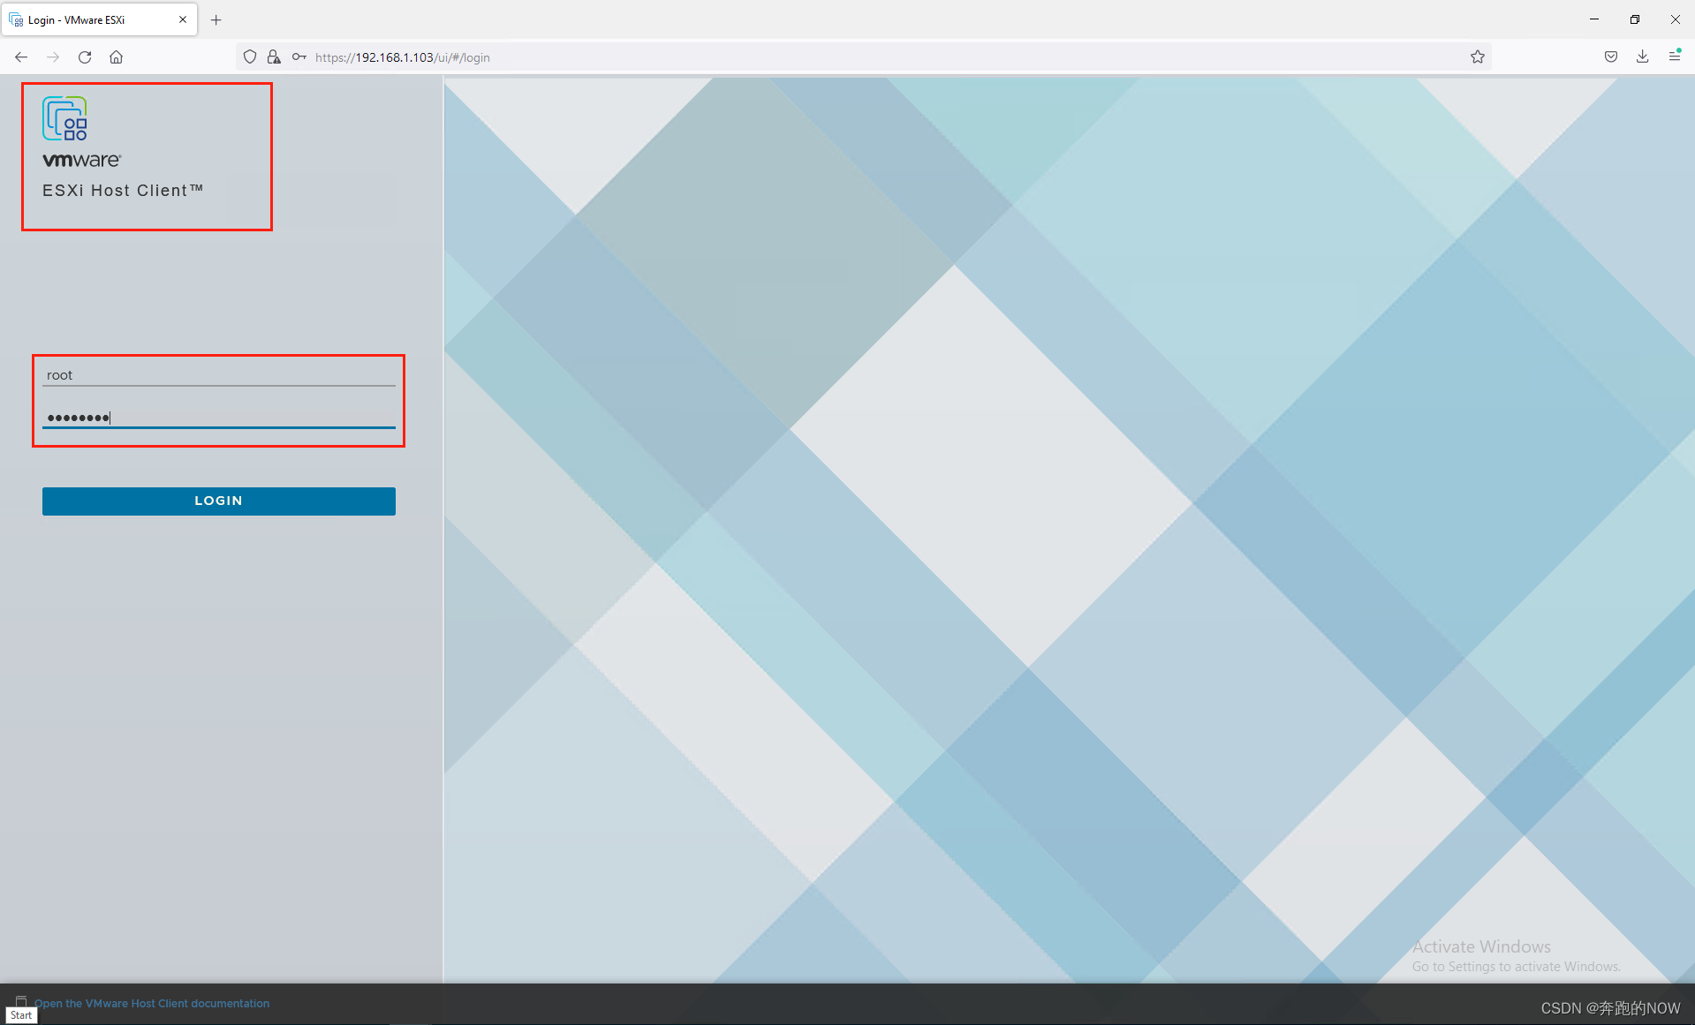1695x1025 pixels.
Task: Click the browser Forward arrow
Action: tap(53, 57)
